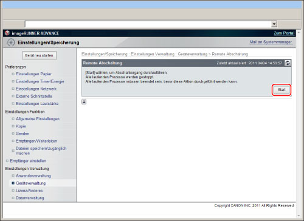Click the page scrollbar up arrow
Image resolution: width=304 pixels, height=221 pixels.
[x=299, y=32]
